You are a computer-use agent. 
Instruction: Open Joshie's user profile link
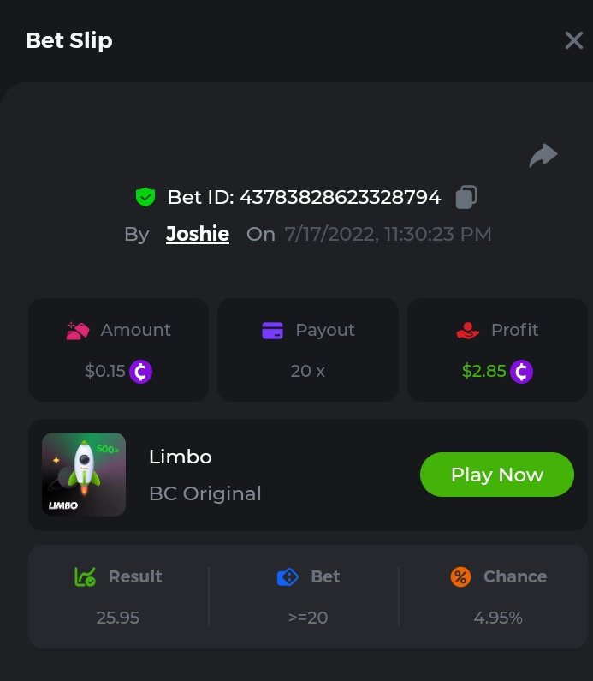[x=198, y=234]
